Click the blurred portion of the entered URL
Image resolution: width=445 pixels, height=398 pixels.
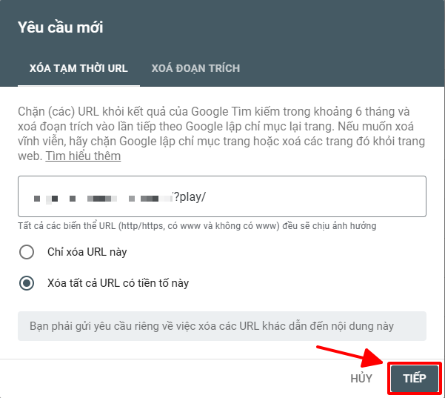104,198
